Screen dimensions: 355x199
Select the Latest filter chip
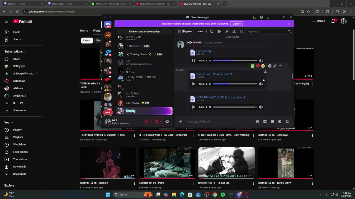87,40
